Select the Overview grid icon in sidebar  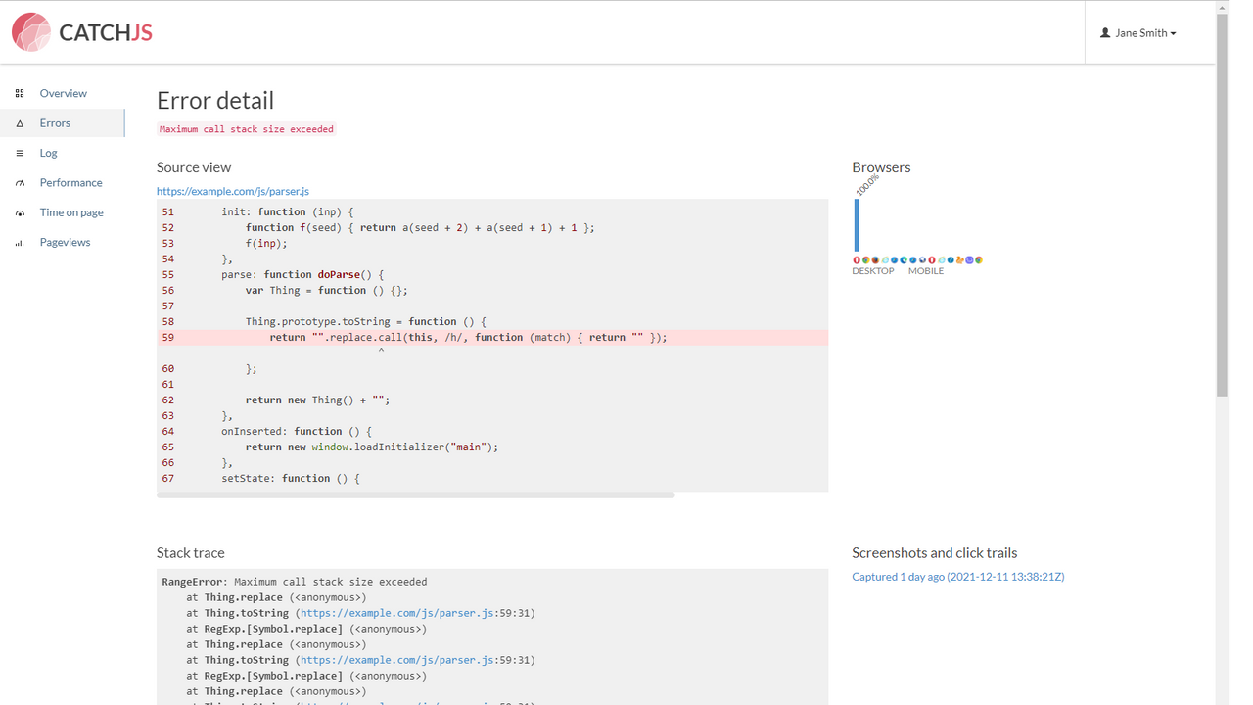20,92
